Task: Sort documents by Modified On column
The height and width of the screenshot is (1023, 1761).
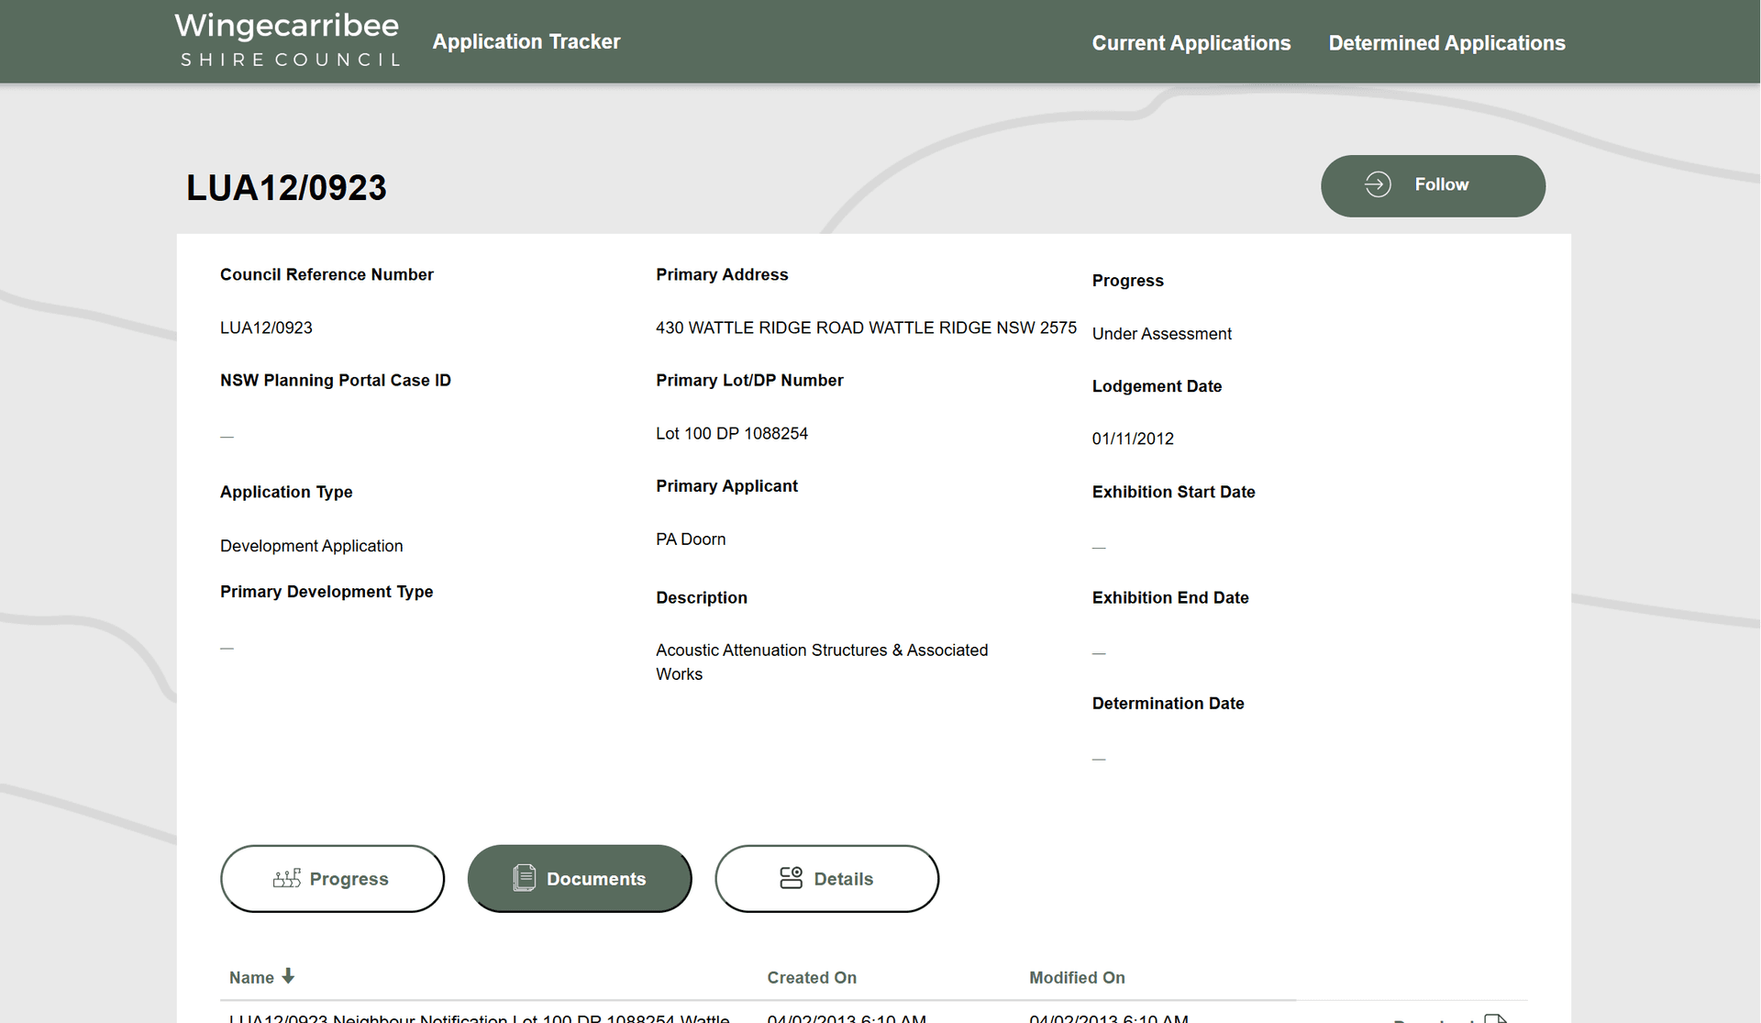Action: tap(1077, 977)
